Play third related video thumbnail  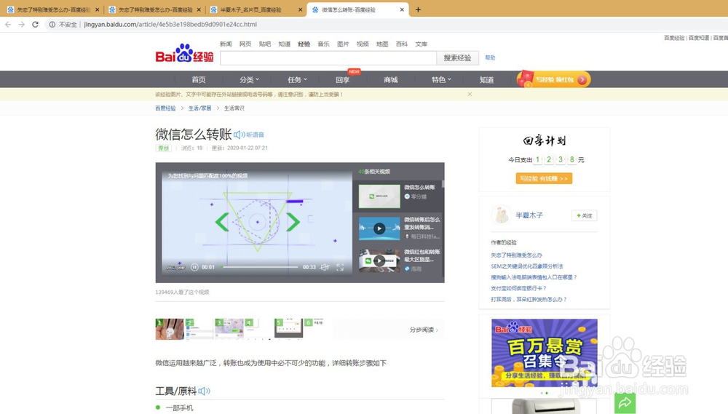click(x=379, y=260)
